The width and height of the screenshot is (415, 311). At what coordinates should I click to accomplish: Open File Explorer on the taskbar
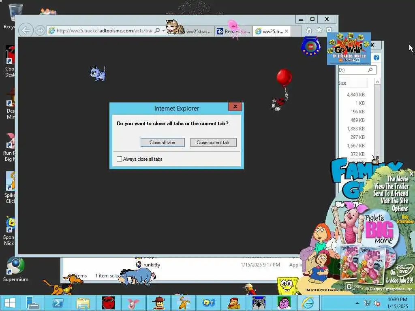tap(83, 303)
